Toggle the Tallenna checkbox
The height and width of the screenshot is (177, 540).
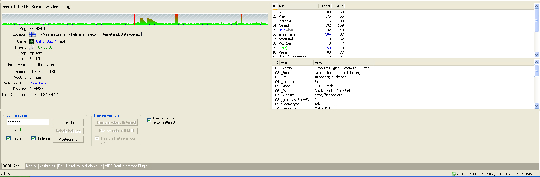[x=33, y=138]
